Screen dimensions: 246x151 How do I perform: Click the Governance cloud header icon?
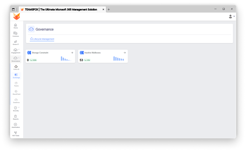[31, 29]
